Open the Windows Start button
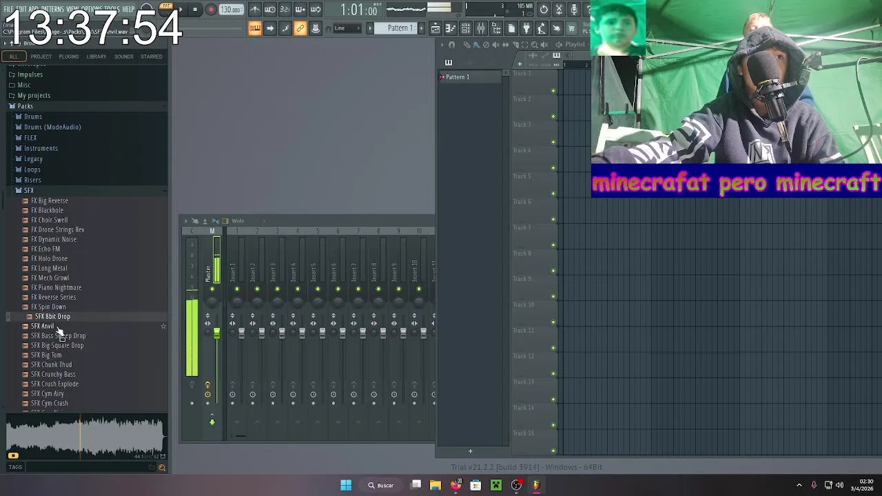The height and width of the screenshot is (496, 882). tap(346, 485)
